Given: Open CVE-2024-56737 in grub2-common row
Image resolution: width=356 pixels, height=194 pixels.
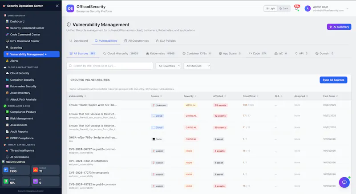Looking at the screenshot, I should (209, 151).
